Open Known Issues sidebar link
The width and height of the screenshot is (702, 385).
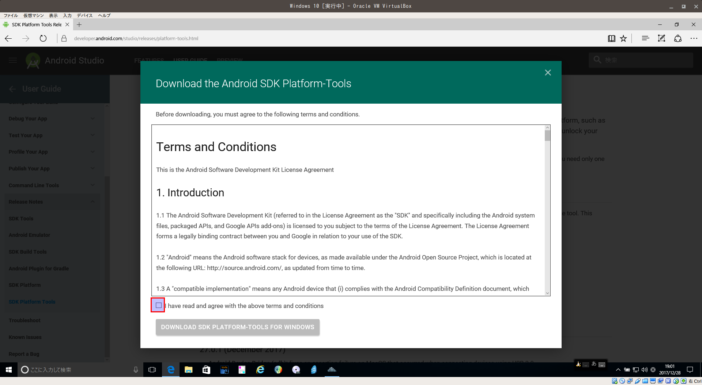[x=25, y=337]
